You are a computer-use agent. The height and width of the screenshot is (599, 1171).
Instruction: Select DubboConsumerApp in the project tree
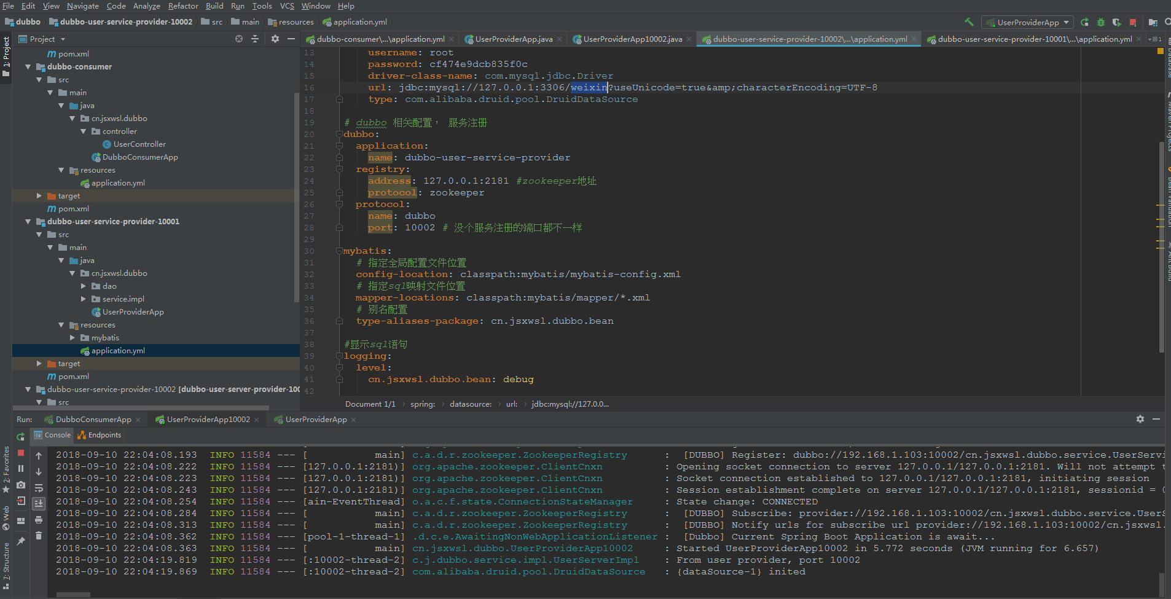pyautogui.click(x=140, y=157)
